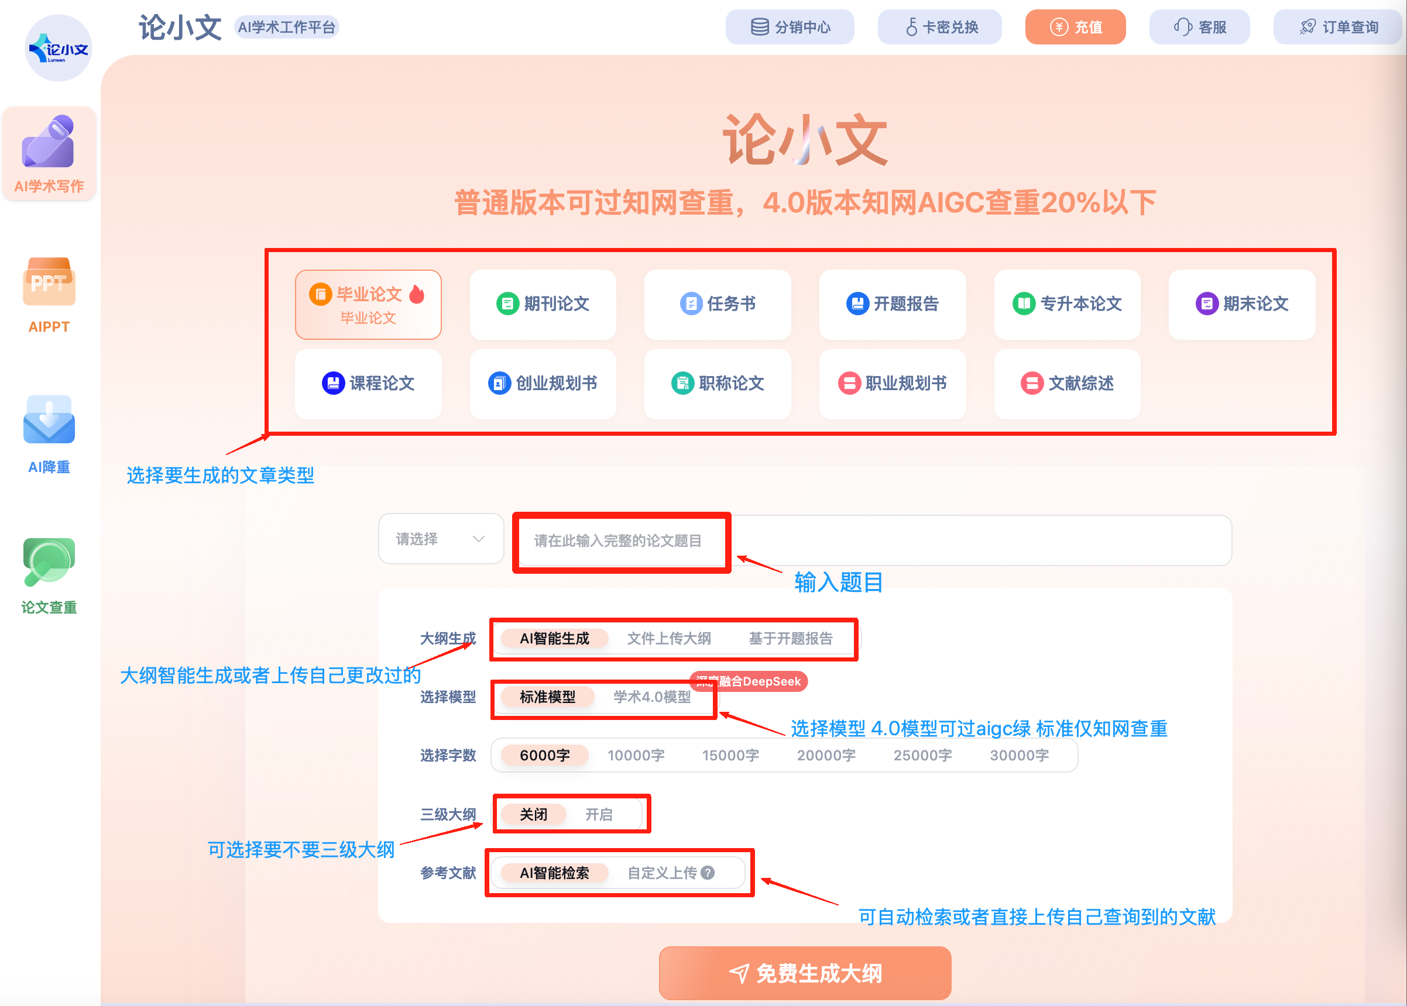Click the red 文献综述 icon

click(1032, 383)
